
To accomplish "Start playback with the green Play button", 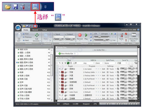I will [86, 35].
